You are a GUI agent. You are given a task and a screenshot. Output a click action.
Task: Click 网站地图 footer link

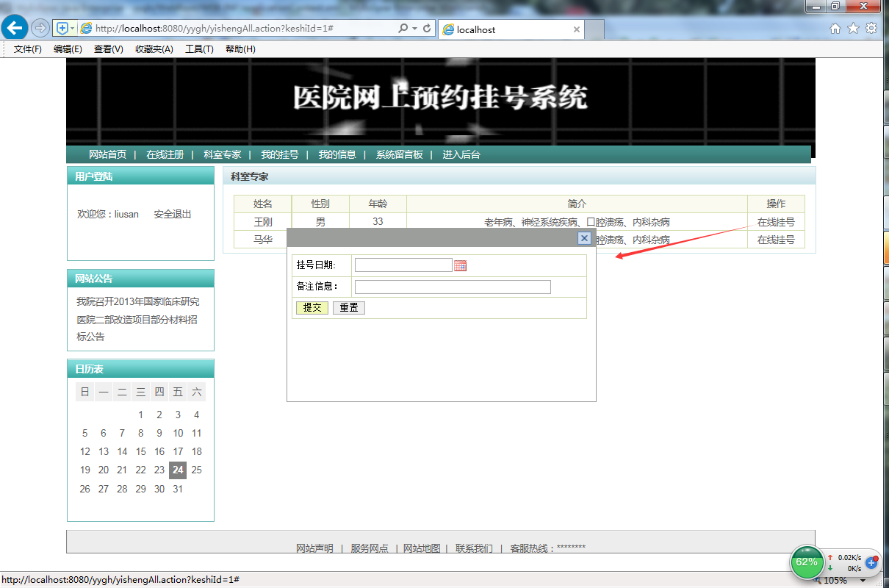[422, 548]
